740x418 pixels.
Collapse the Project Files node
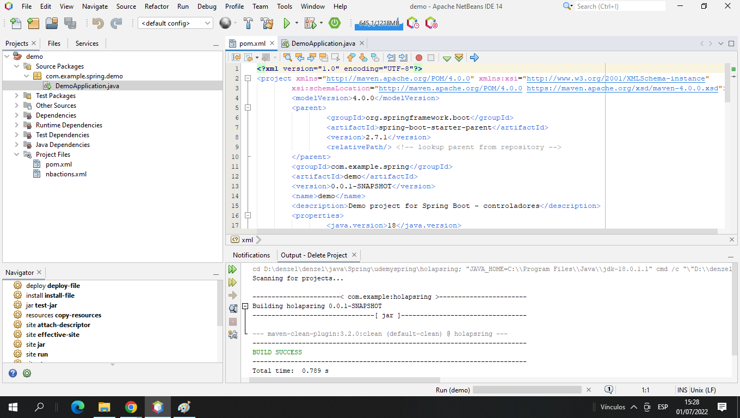pos(17,154)
